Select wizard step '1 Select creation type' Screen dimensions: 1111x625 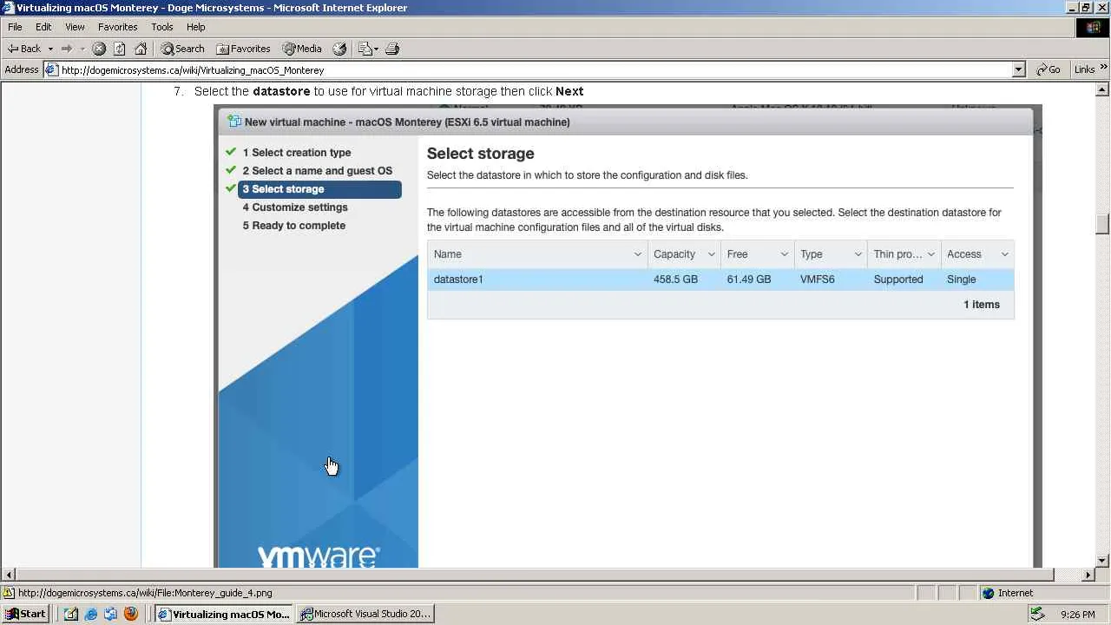297,153
